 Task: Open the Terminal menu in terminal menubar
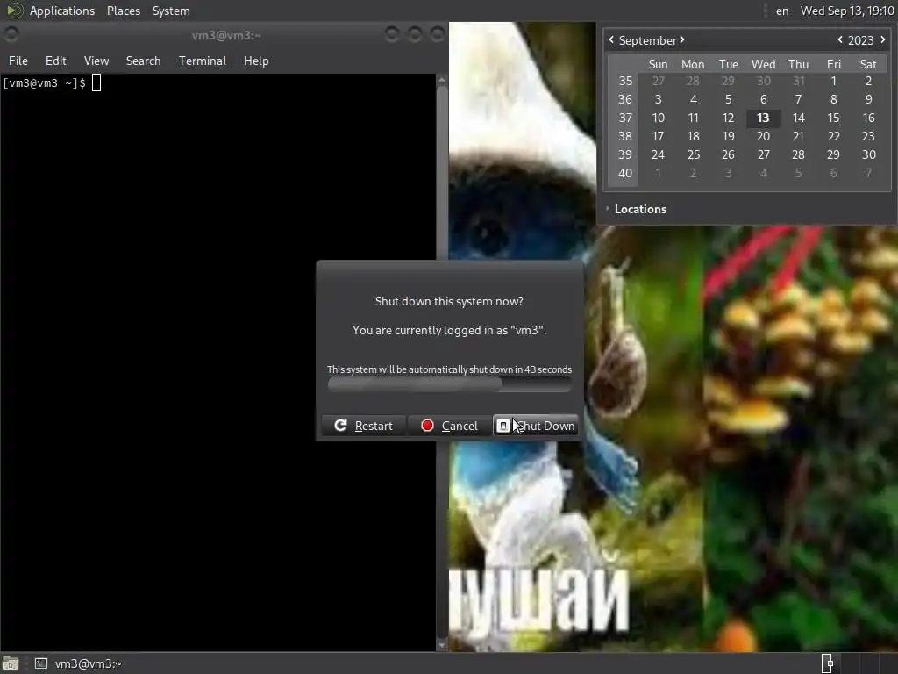pyautogui.click(x=203, y=61)
